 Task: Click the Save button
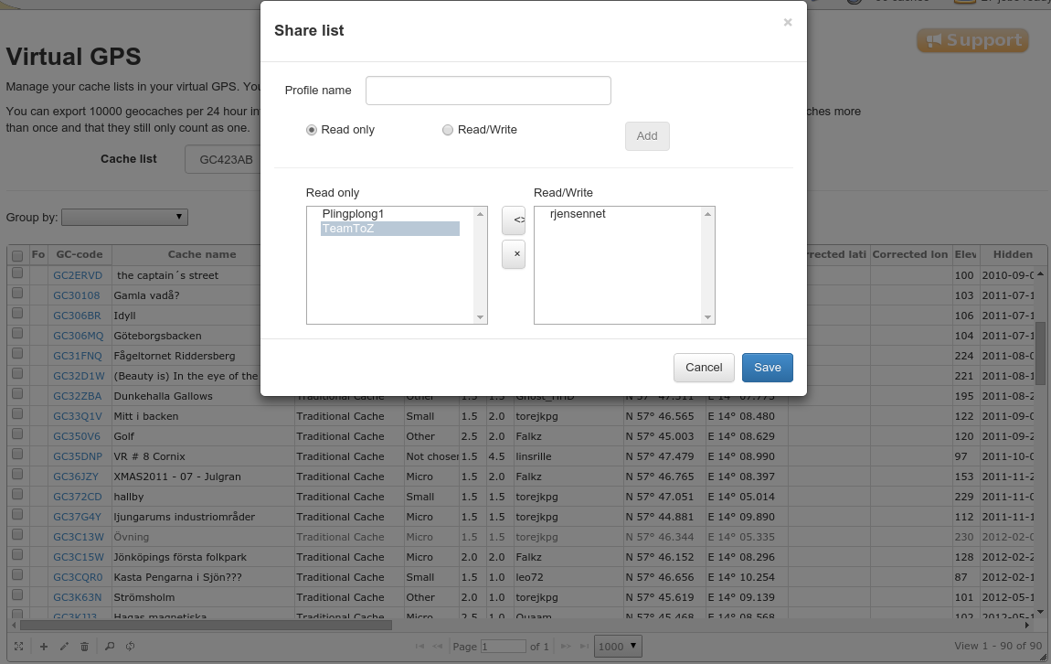[x=767, y=368]
